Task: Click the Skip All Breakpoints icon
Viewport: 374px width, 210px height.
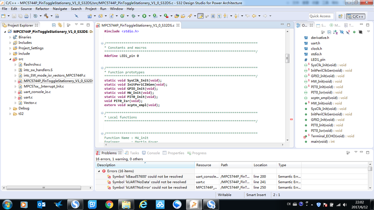Action: [x=76, y=16]
